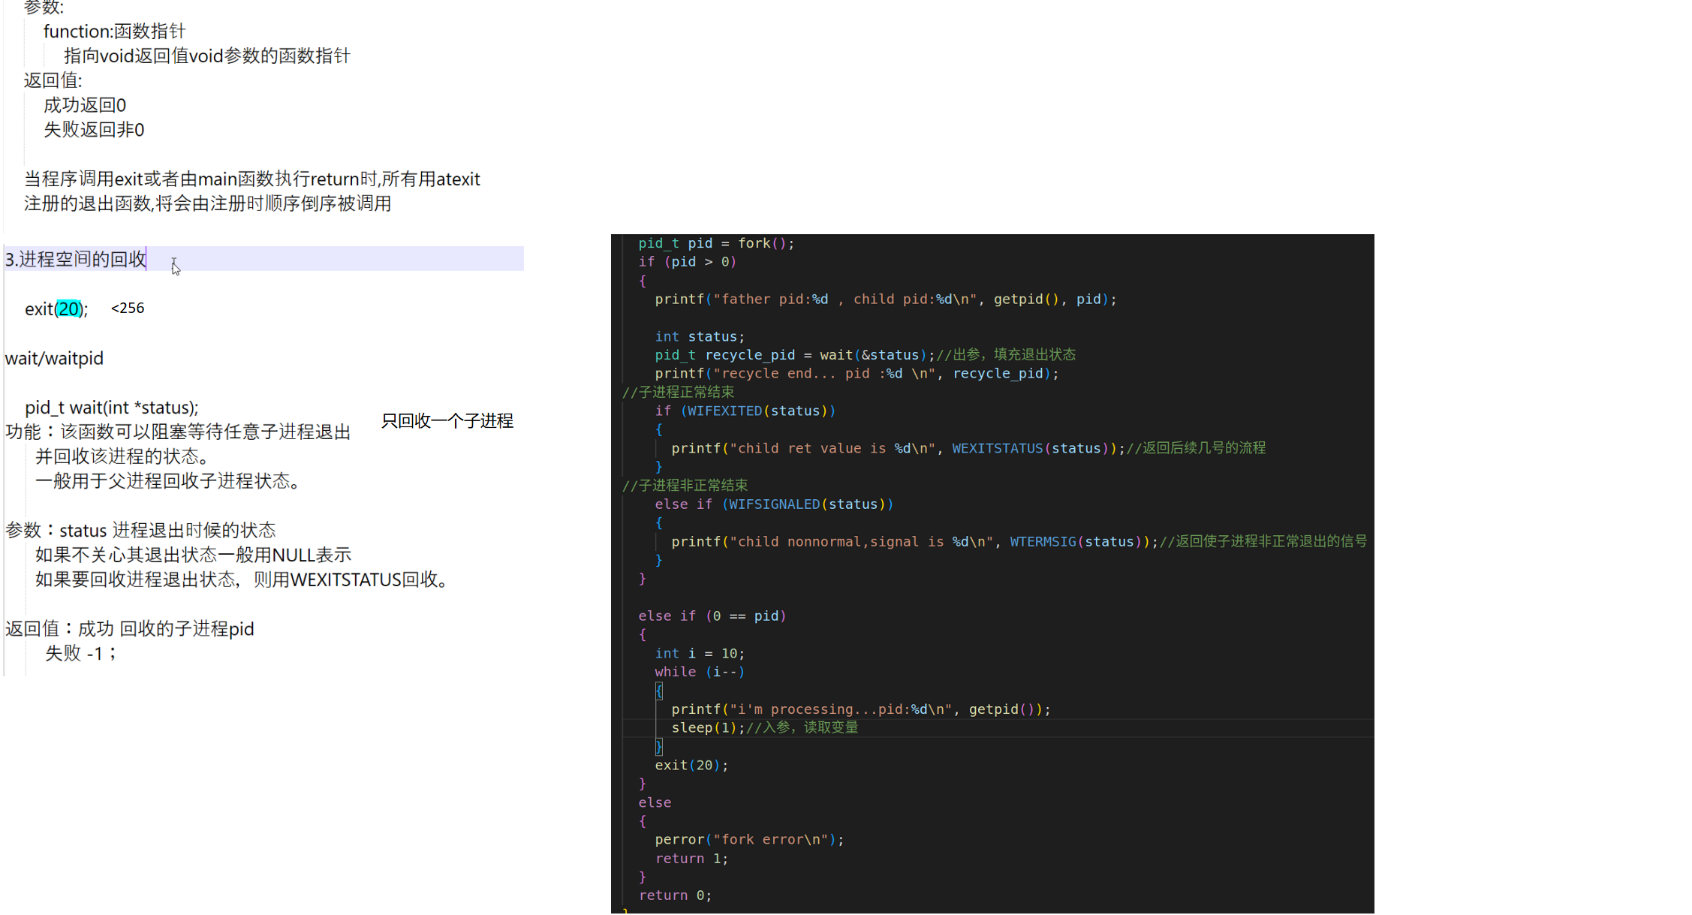Click the comment '//子进程正常结束'
1692x915 pixels.
pyautogui.click(x=678, y=392)
